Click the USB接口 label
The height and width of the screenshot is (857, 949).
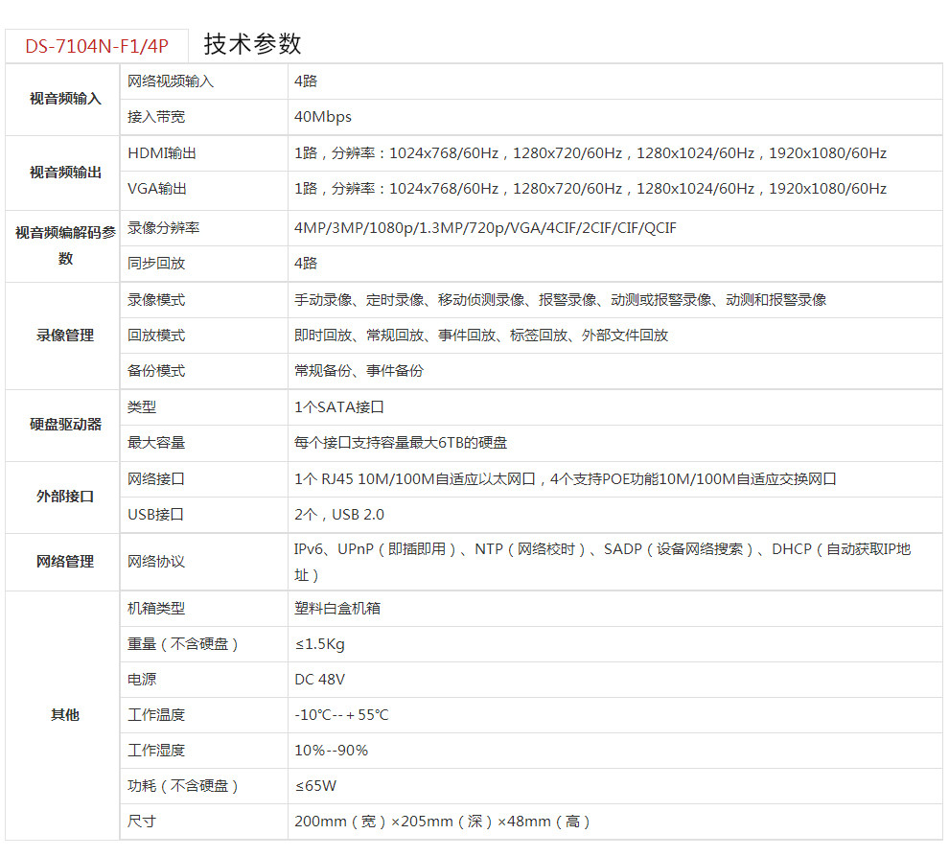coord(155,515)
